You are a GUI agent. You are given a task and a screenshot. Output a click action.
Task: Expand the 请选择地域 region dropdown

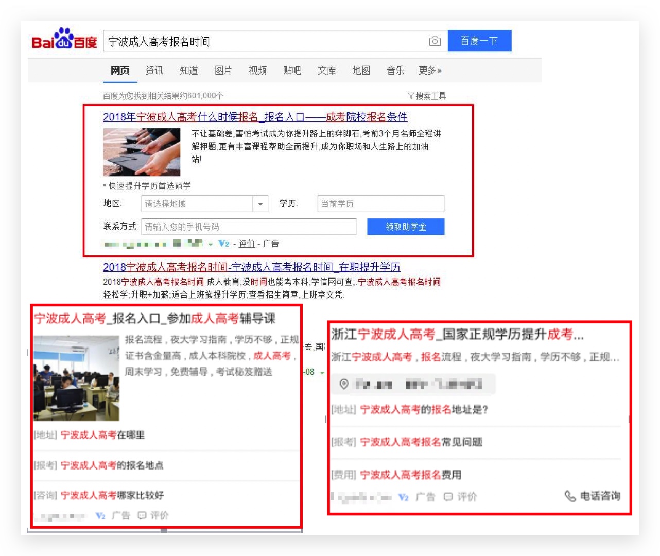(260, 204)
